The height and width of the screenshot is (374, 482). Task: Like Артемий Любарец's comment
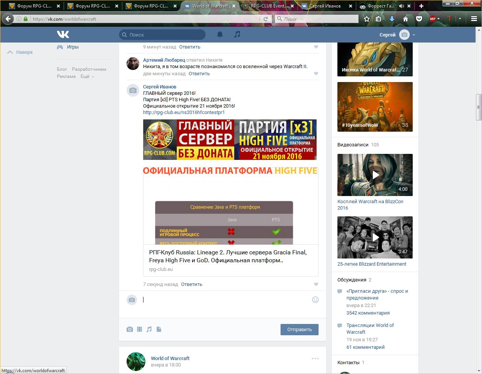coord(316,74)
